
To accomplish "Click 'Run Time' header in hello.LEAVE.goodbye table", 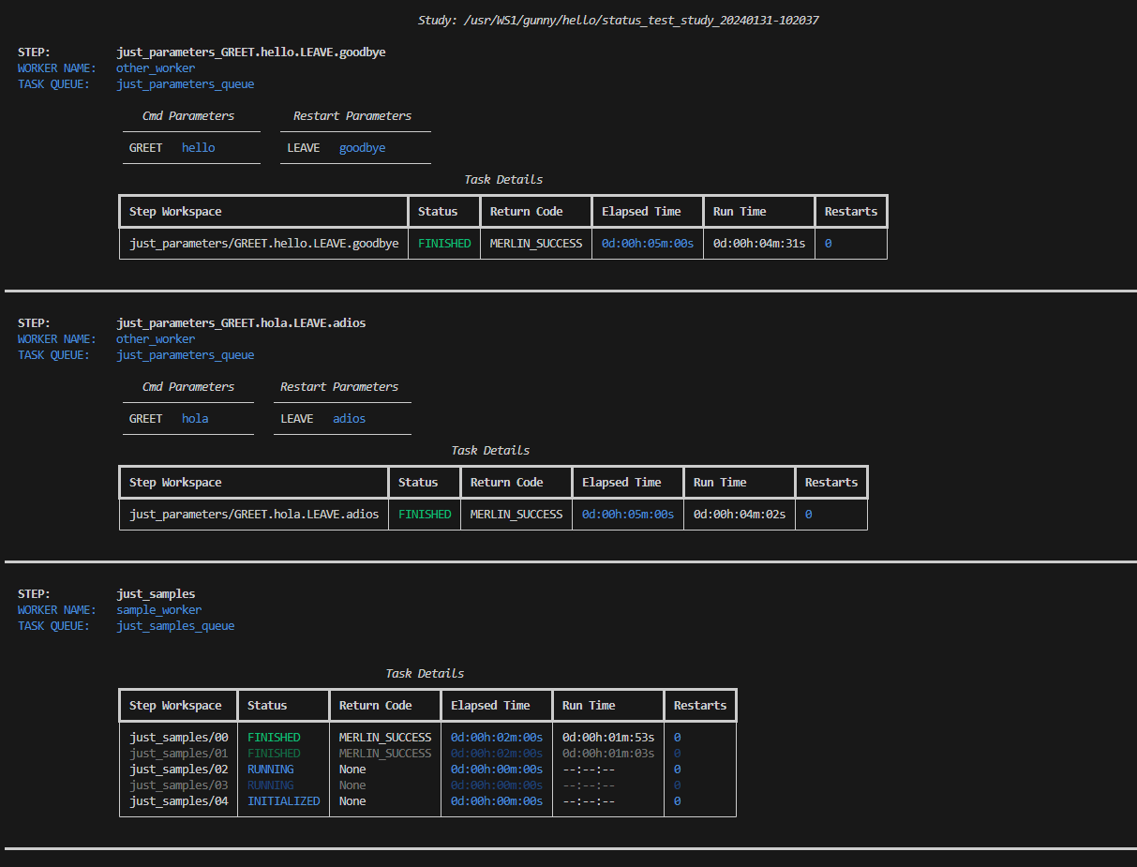I will coord(740,212).
